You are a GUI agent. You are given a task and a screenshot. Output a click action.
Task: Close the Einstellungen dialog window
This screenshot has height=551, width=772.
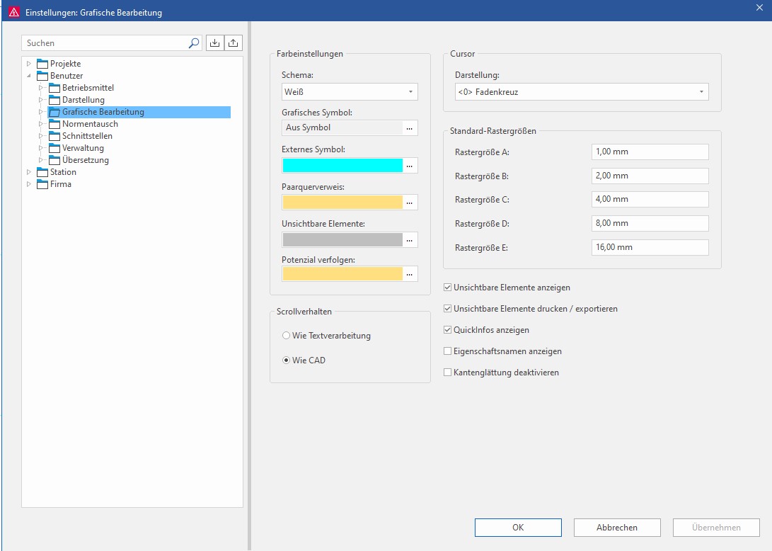tap(759, 7)
